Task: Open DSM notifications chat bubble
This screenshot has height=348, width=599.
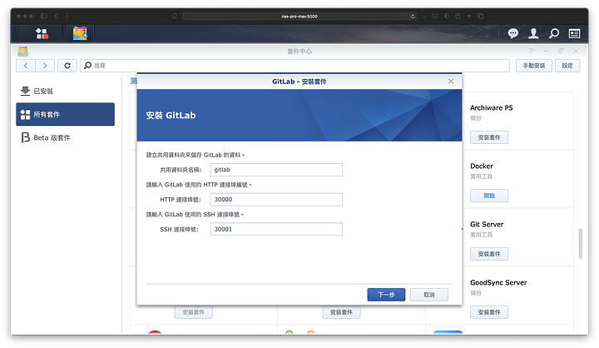Action: [x=513, y=33]
